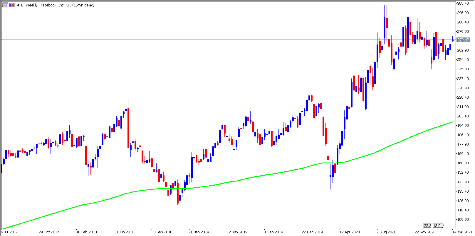Click the '22 Dec 2019' date label

click(x=312, y=232)
